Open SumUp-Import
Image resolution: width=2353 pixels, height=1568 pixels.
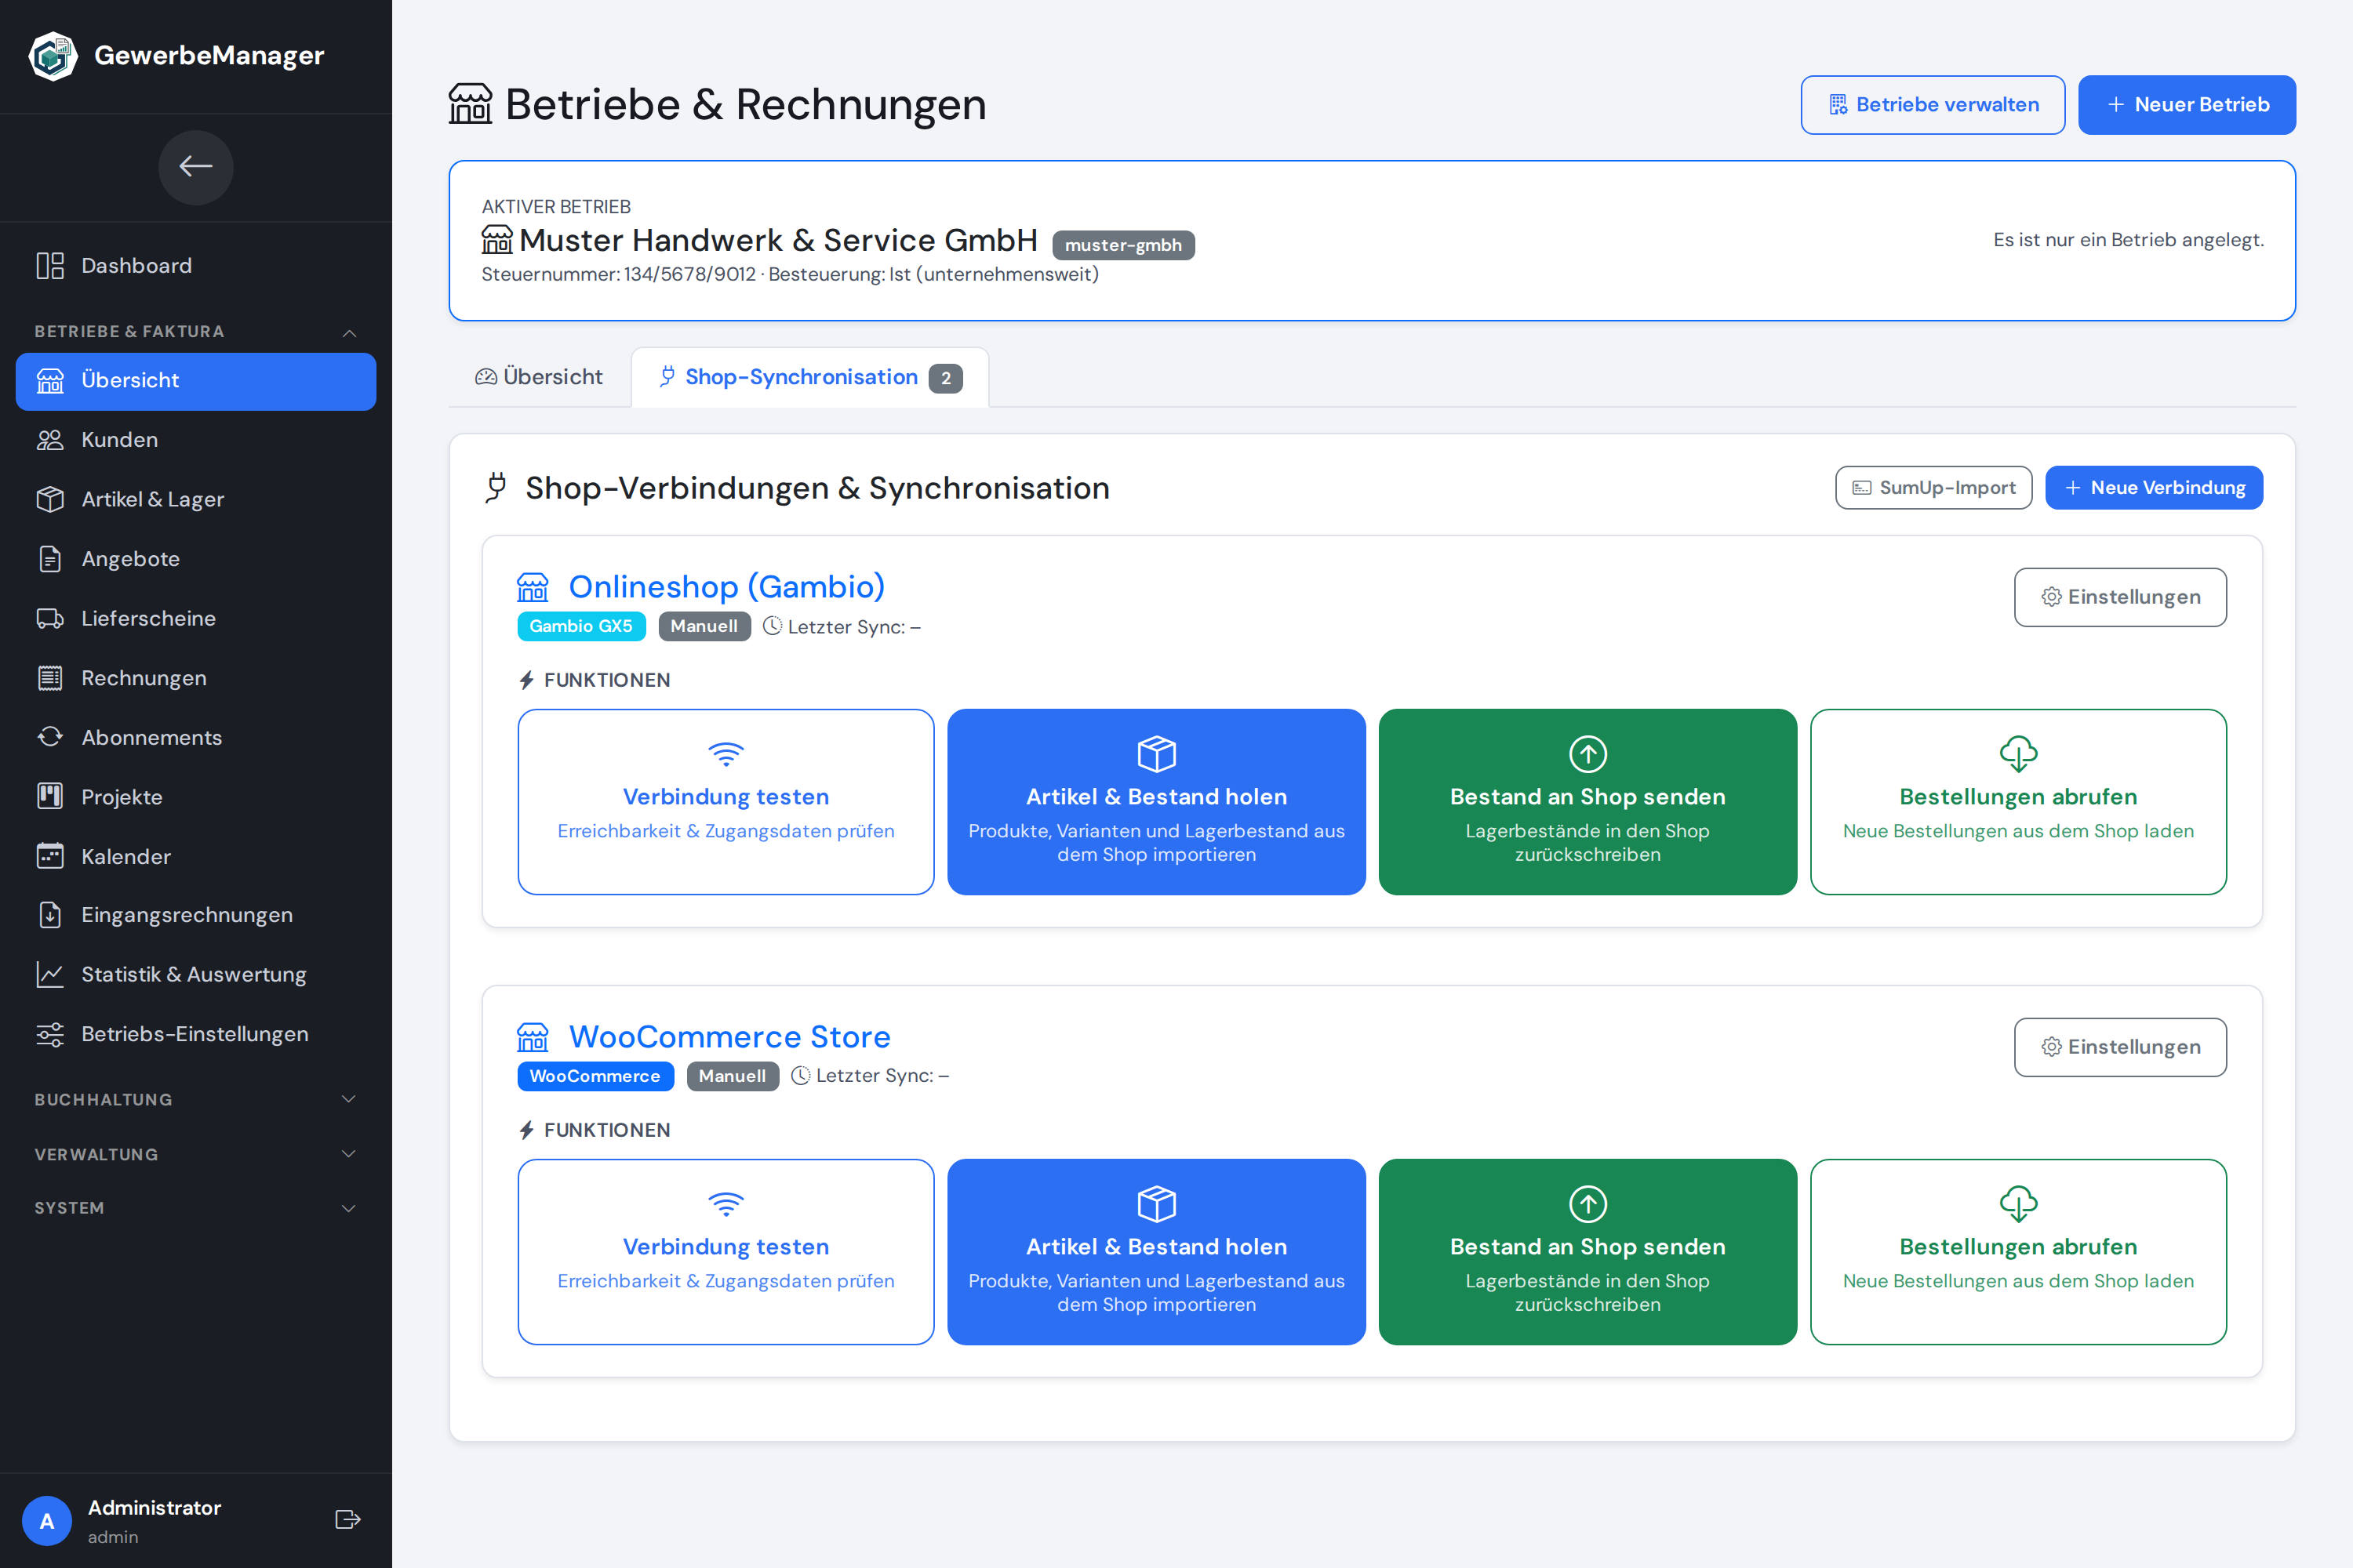coord(1934,488)
